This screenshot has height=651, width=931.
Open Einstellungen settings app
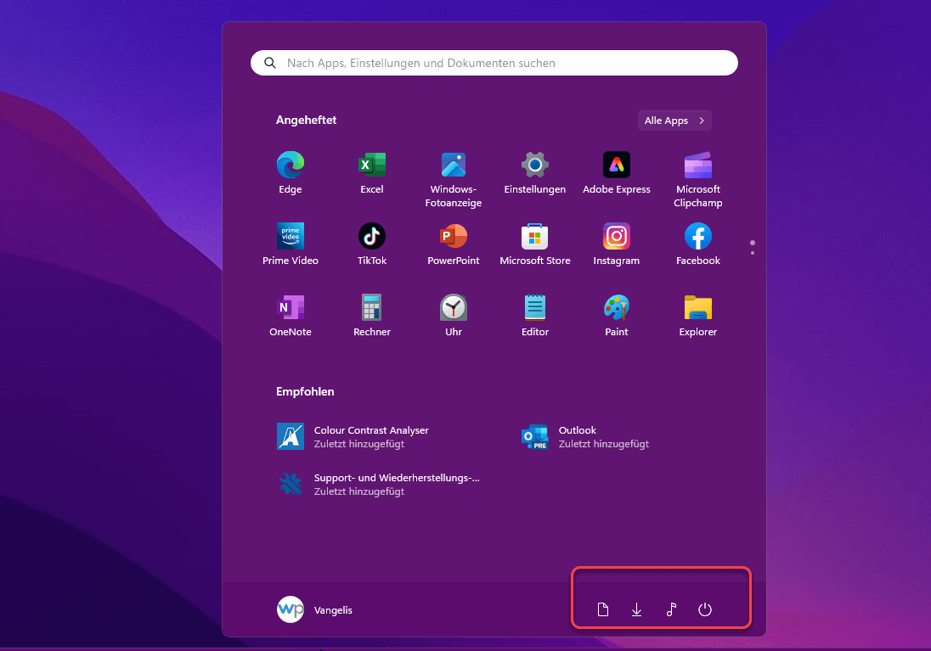[535, 172]
